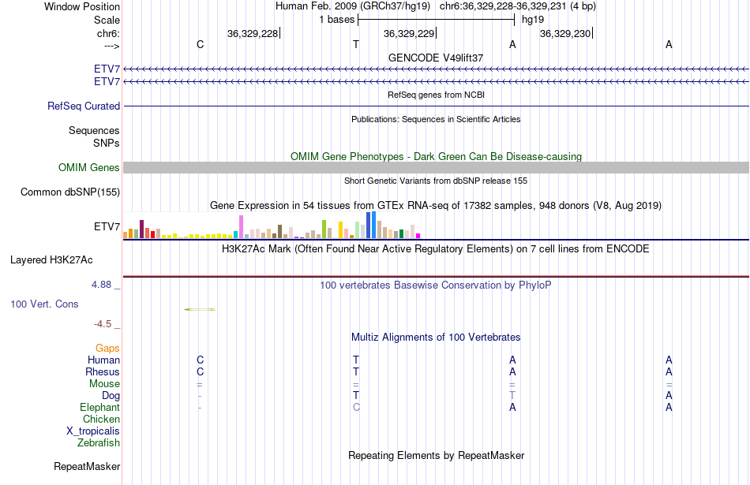Select the Layered H3K27Ac track label
Viewport: 750px width, 485px height.
pos(51,260)
